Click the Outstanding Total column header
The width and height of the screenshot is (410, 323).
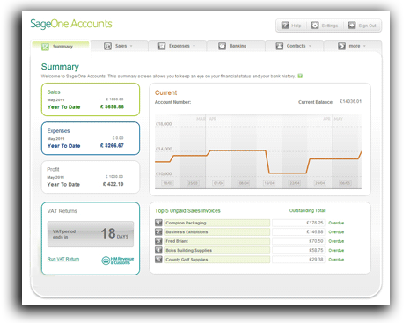[x=307, y=210]
